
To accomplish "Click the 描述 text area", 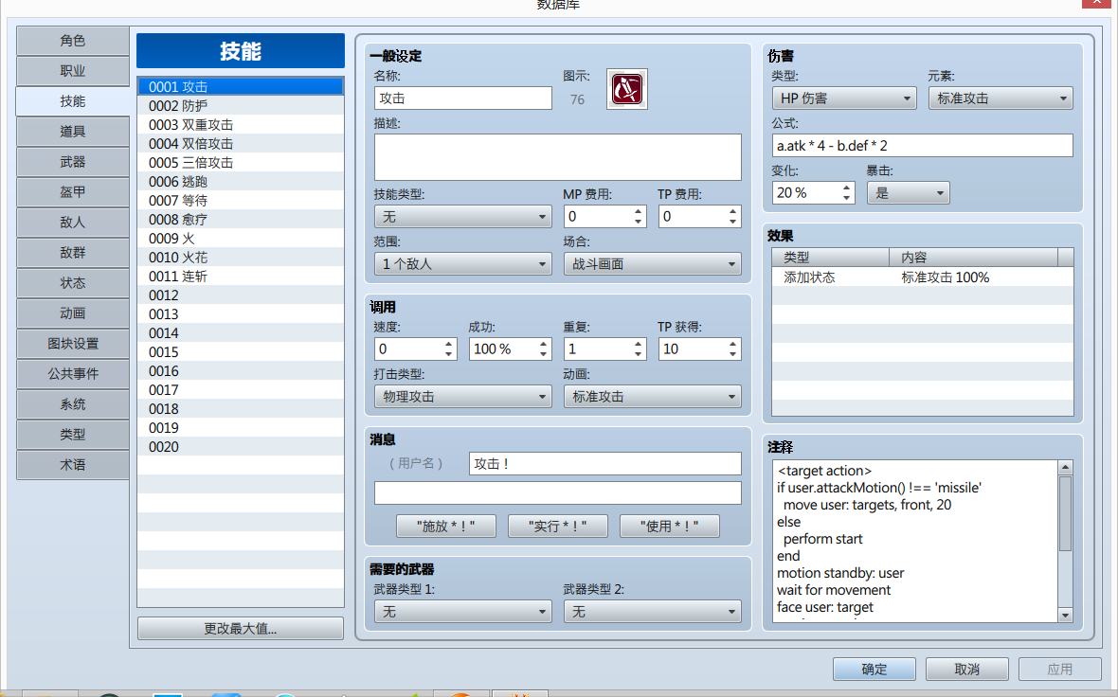I will click(x=557, y=157).
